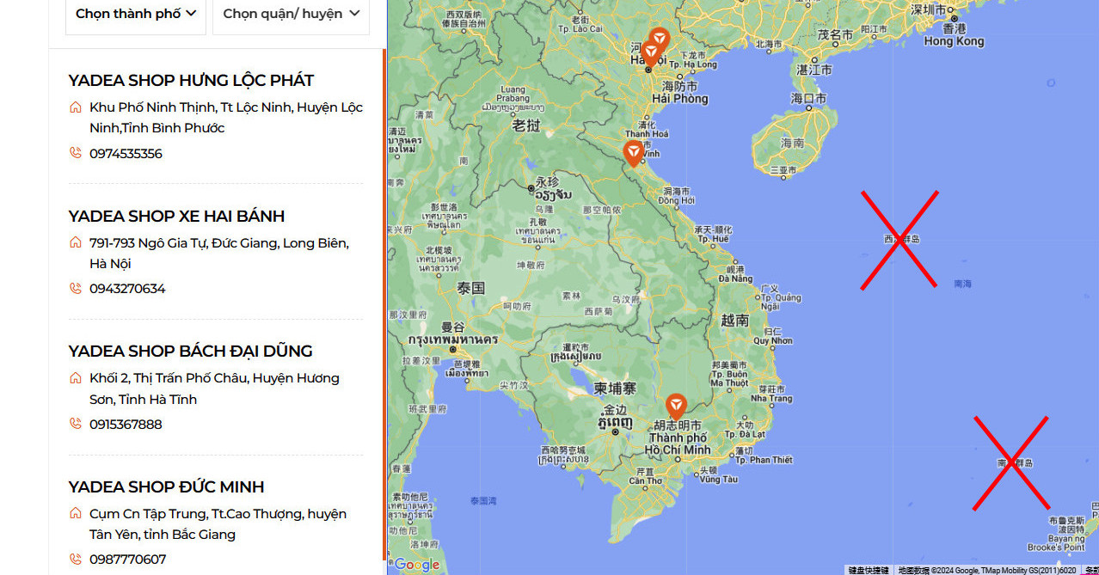Expand the Chọn quận/huyện dropdown
Image resolution: width=1099 pixels, height=575 pixels.
click(x=291, y=14)
